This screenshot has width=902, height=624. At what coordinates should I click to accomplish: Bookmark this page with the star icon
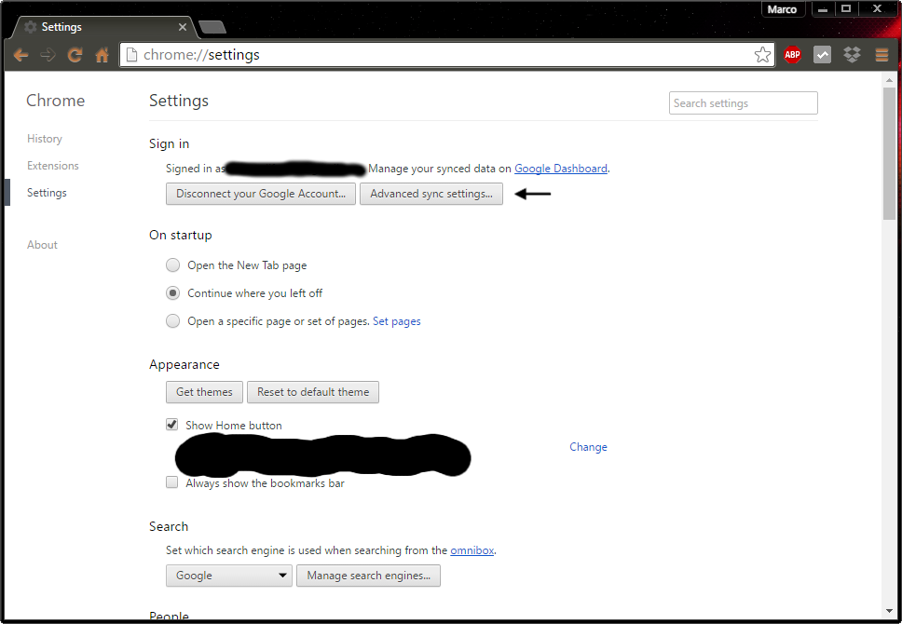click(x=762, y=55)
